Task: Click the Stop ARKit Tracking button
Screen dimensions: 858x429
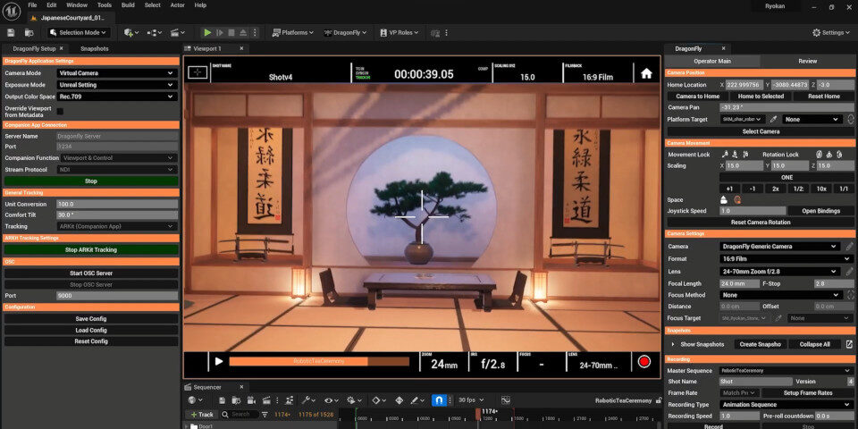Action: pyautogui.click(x=90, y=250)
